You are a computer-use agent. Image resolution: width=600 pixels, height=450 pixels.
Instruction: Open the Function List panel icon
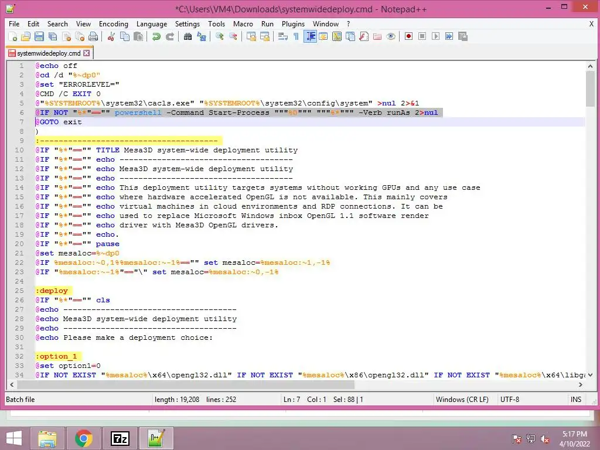(x=364, y=36)
